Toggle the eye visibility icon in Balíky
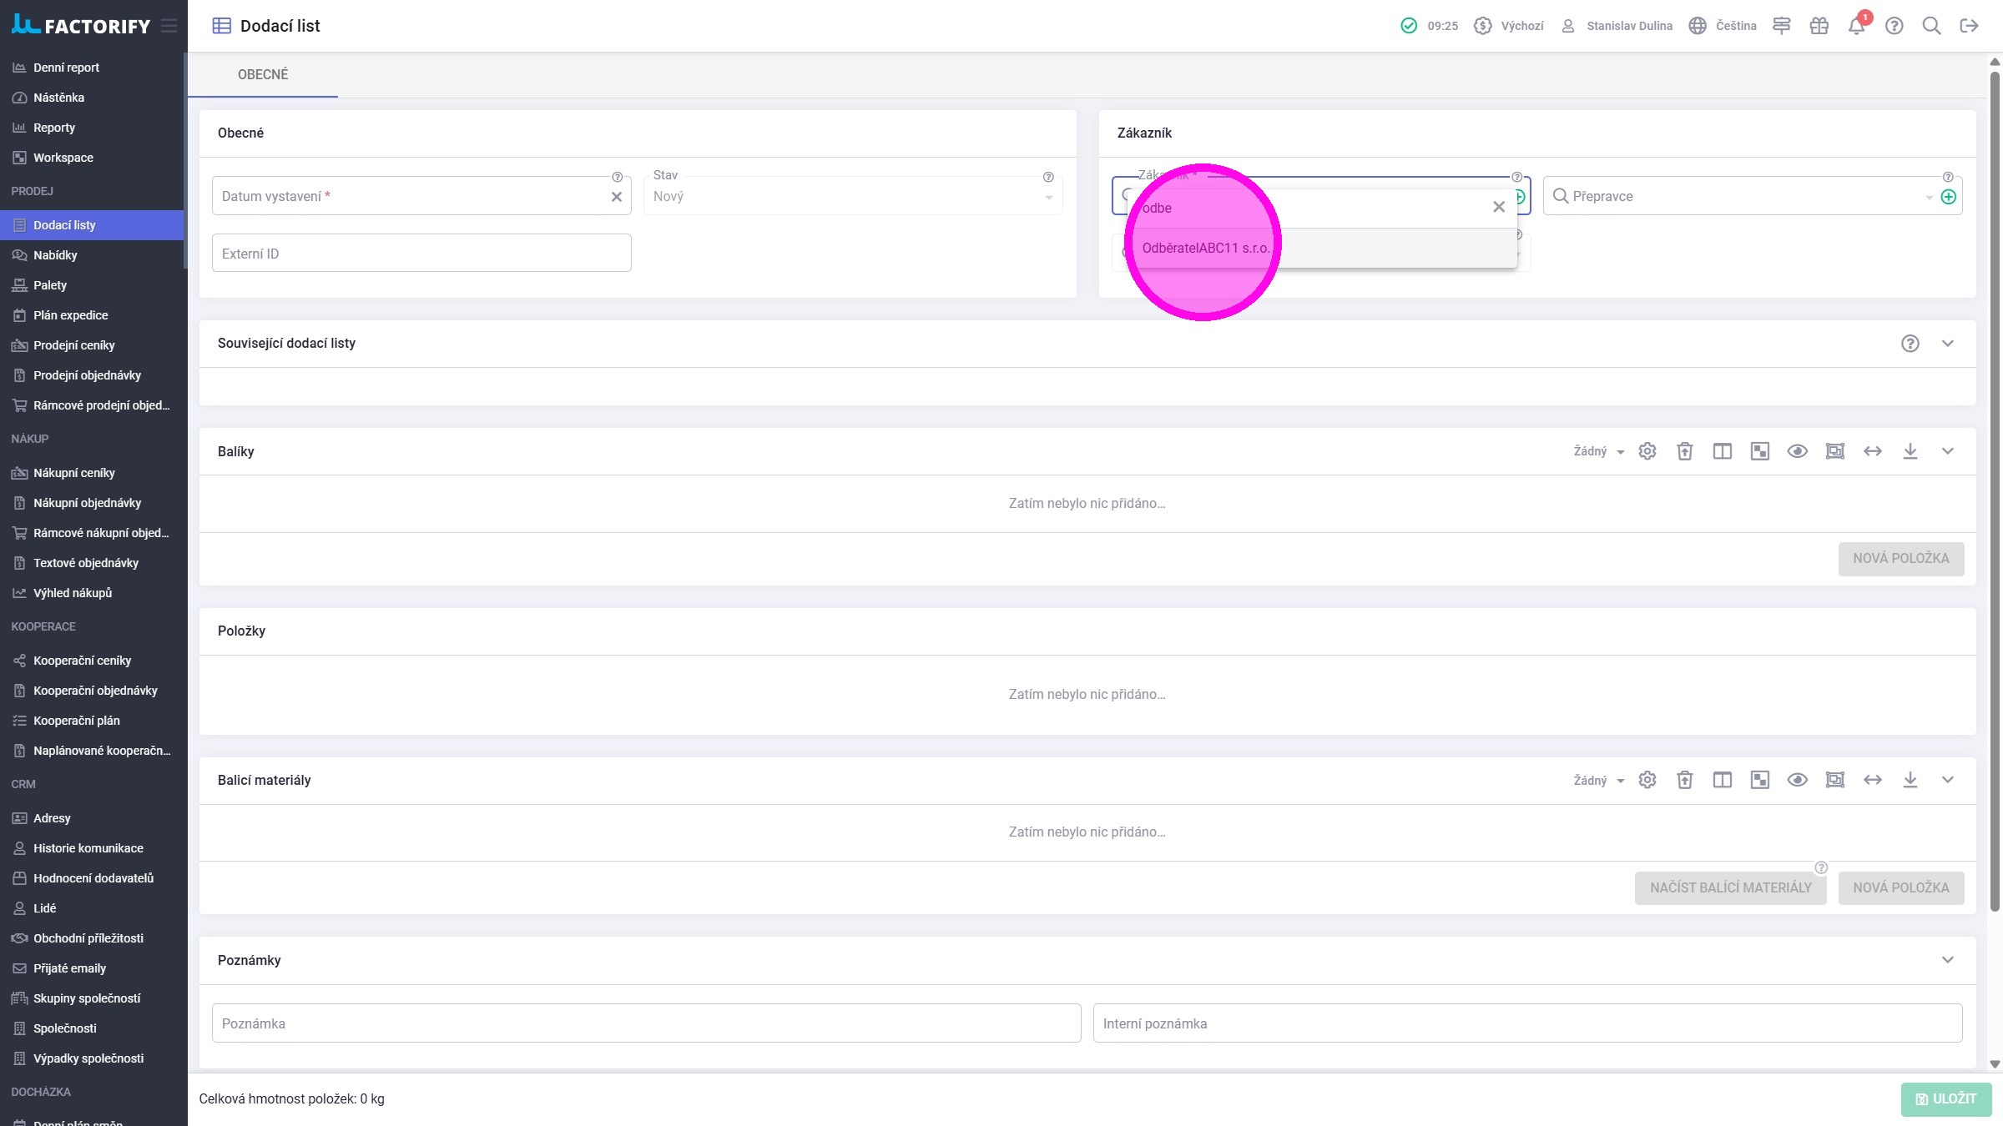 pos(1797,451)
